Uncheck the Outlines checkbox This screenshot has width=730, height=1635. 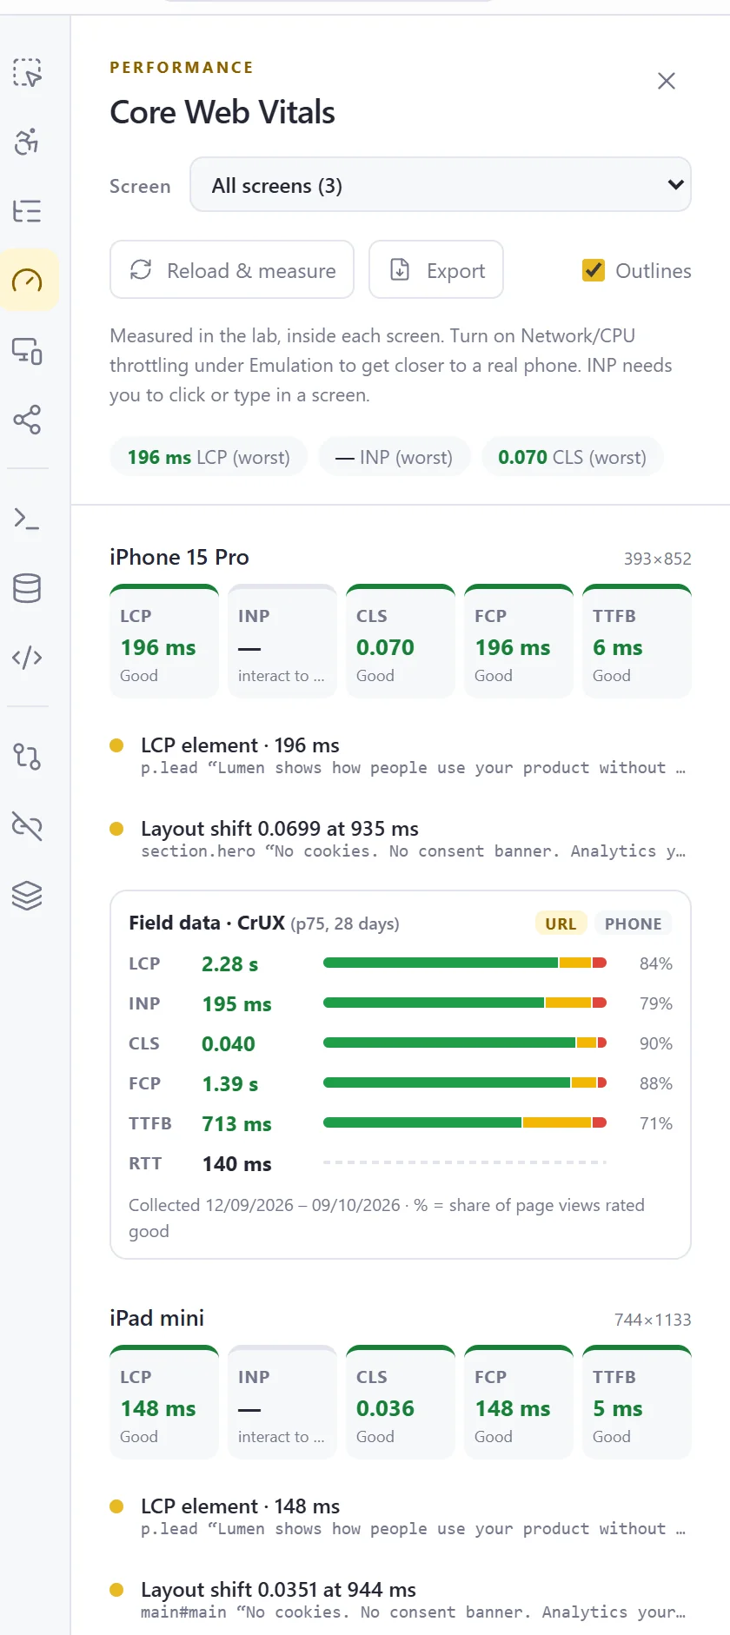(x=594, y=270)
